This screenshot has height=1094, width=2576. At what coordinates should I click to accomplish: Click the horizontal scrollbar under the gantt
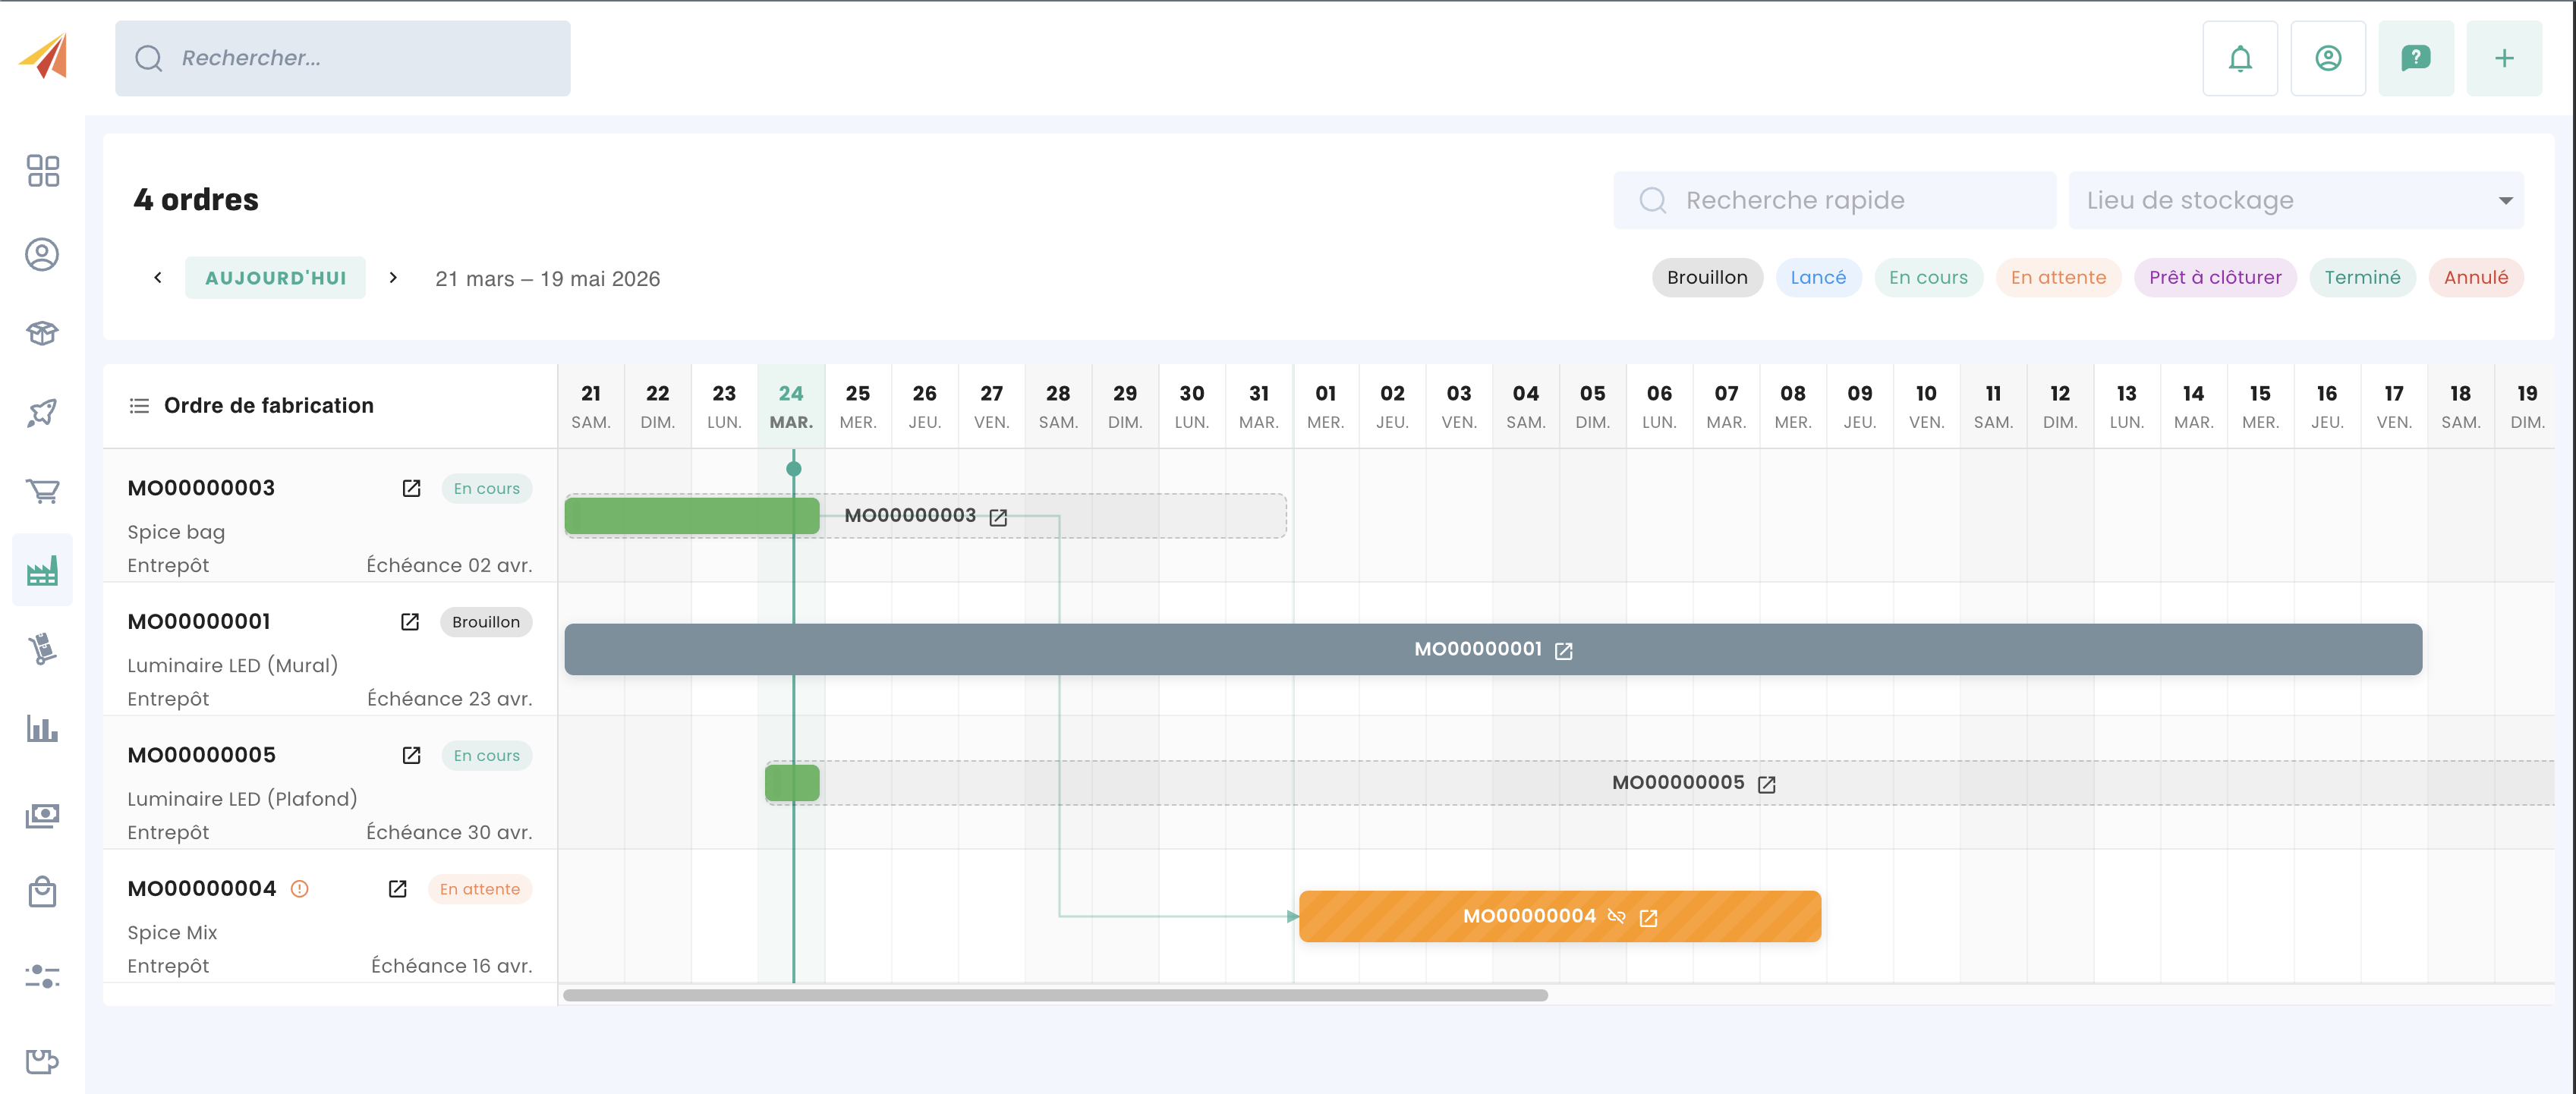[x=1055, y=995]
